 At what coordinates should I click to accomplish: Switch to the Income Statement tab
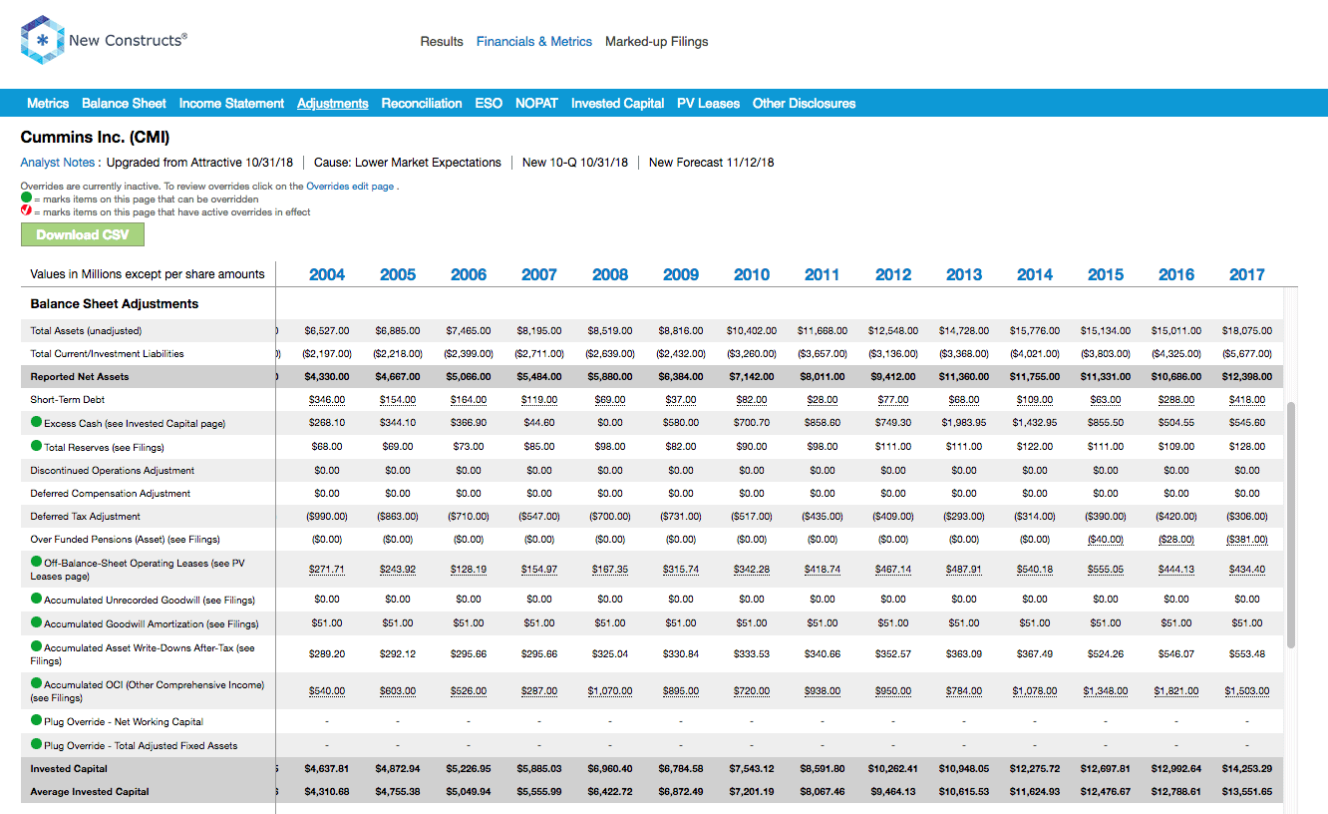tap(231, 103)
